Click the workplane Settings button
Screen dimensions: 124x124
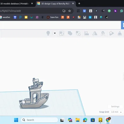click(115, 107)
